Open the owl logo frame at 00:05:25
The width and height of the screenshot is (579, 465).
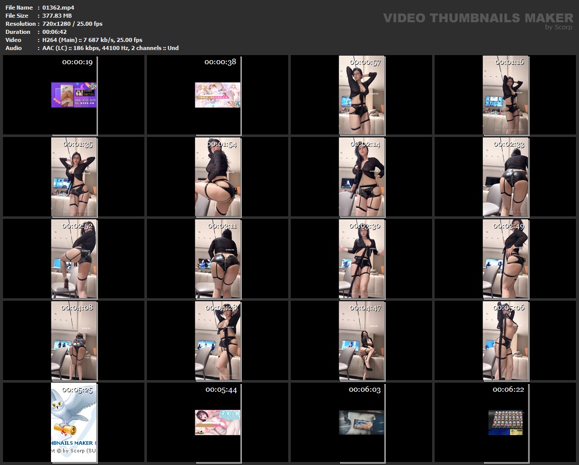point(74,423)
